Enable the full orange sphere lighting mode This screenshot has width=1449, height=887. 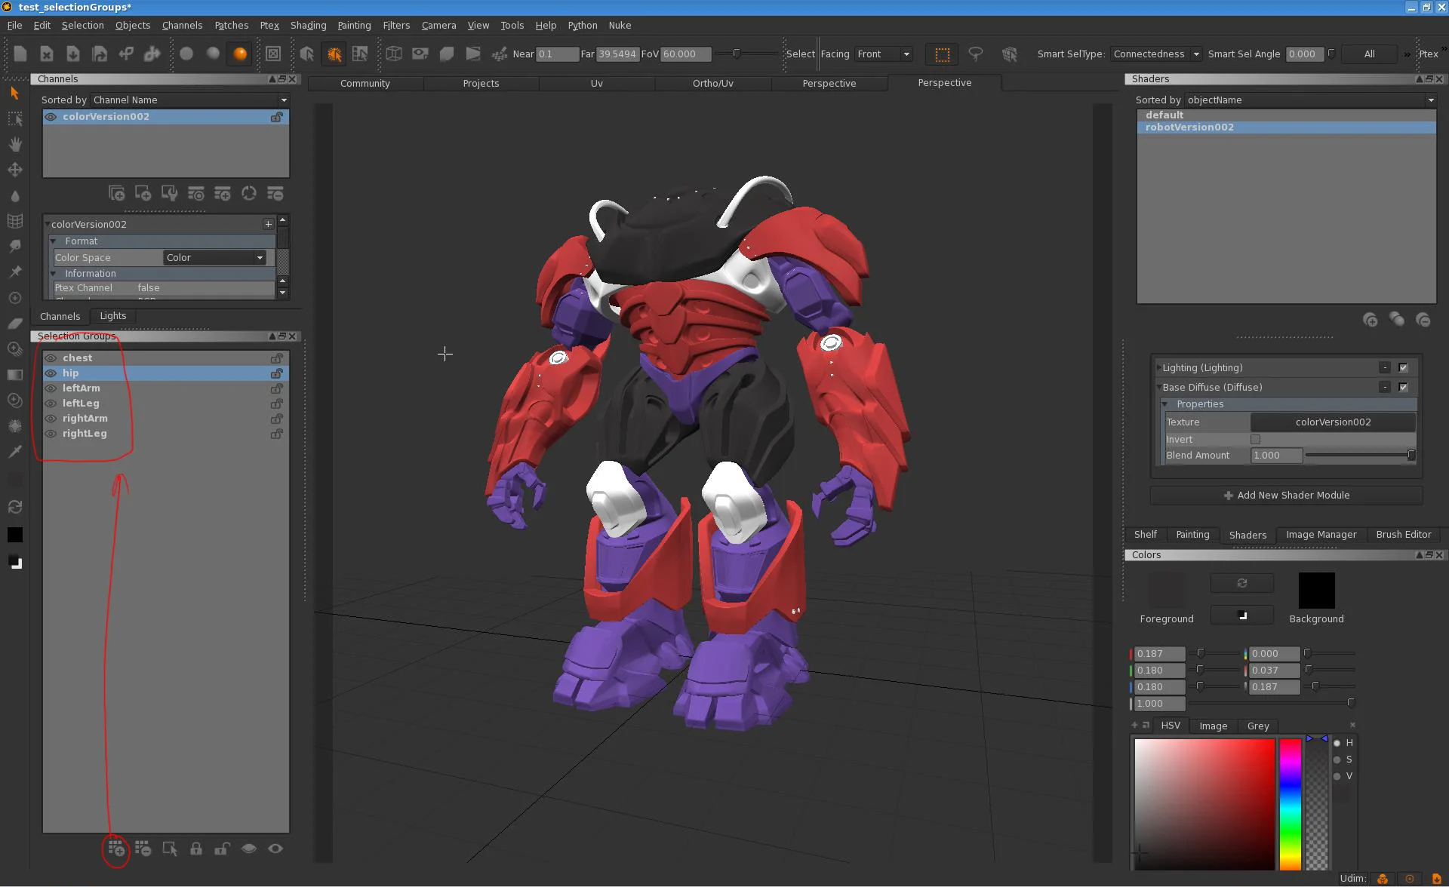pyautogui.click(x=240, y=54)
